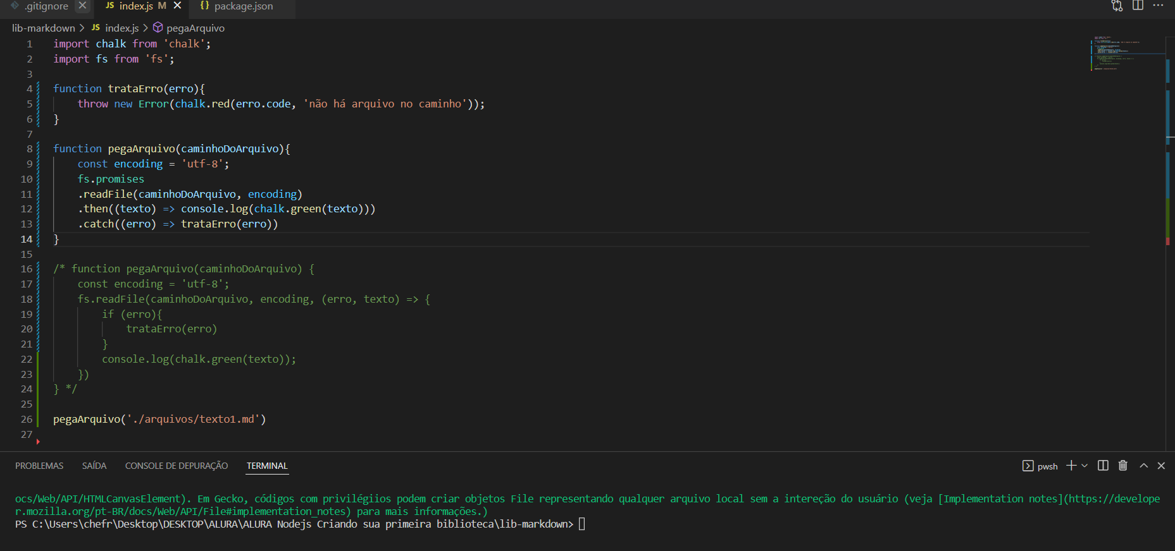Viewport: 1175px width, 551px height.
Task: Click the pwsh terminal shell icon
Action: coord(1028,466)
